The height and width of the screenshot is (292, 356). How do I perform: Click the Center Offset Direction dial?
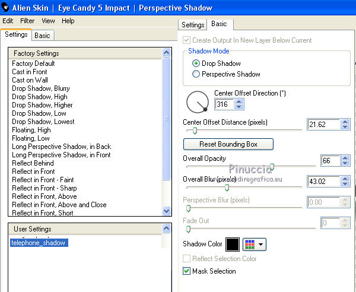pyautogui.click(x=198, y=102)
